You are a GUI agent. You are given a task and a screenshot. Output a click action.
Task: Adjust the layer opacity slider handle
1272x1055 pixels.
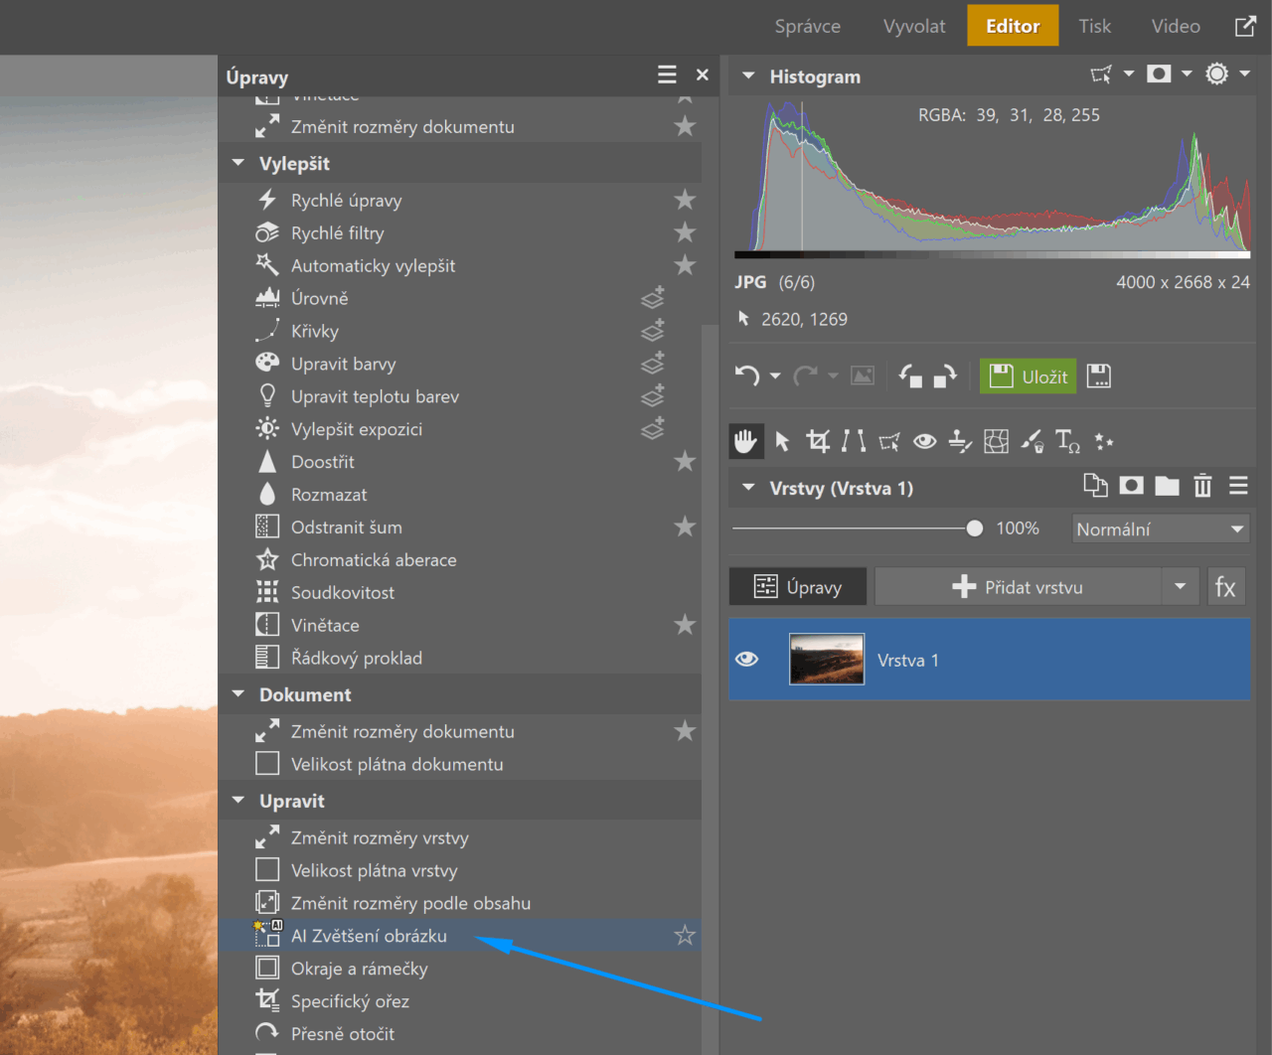[975, 528]
